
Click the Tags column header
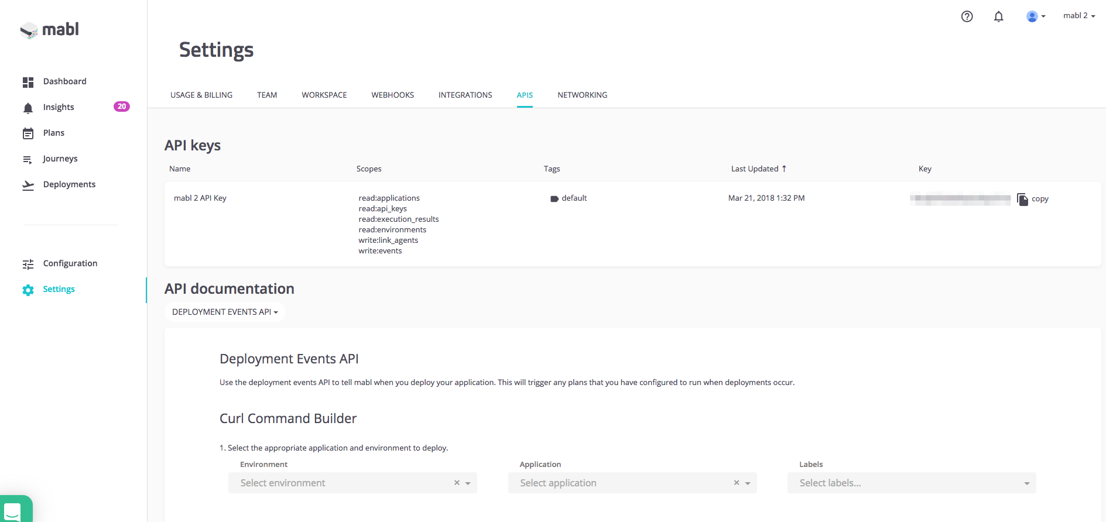coord(552,169)
